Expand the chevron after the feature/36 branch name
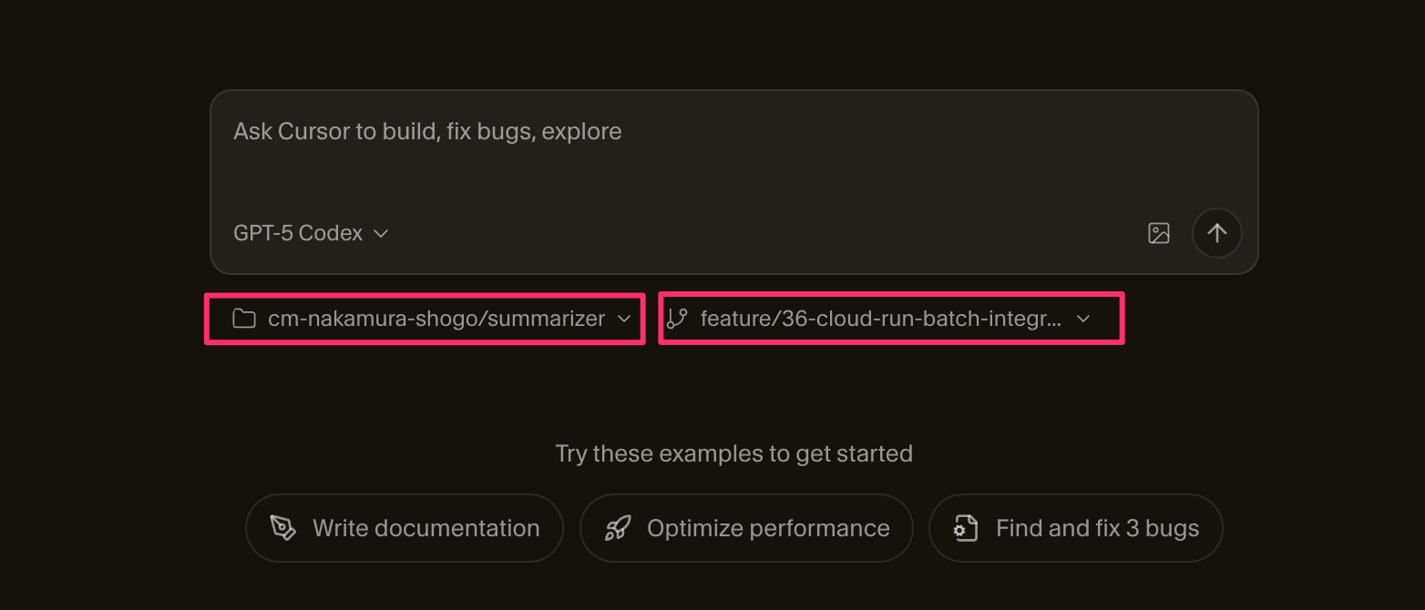1425x610 pixels. (1083, 319)
